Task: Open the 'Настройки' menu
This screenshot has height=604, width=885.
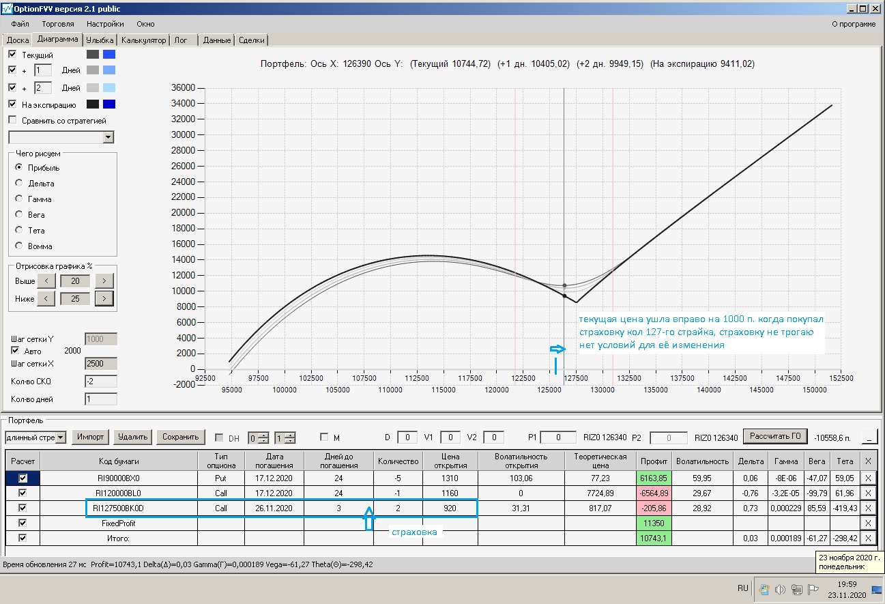Action: click(x=104, y=24)
